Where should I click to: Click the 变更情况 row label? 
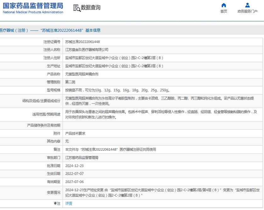53,193
